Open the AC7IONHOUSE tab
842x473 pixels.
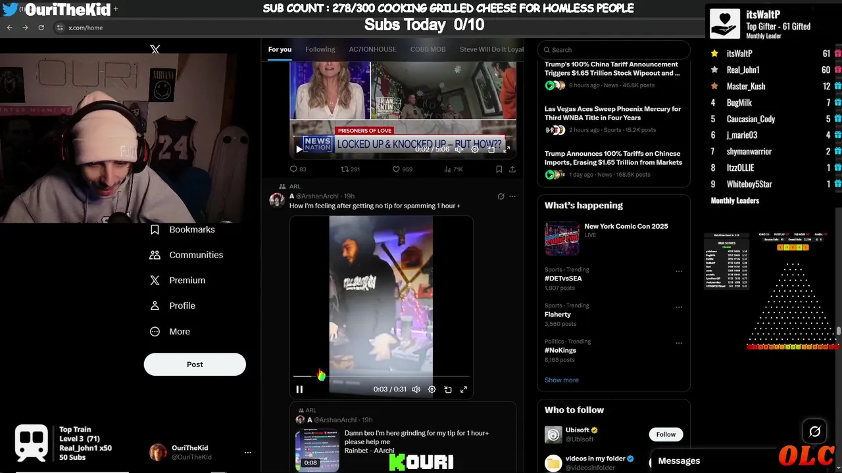point(373,49)
